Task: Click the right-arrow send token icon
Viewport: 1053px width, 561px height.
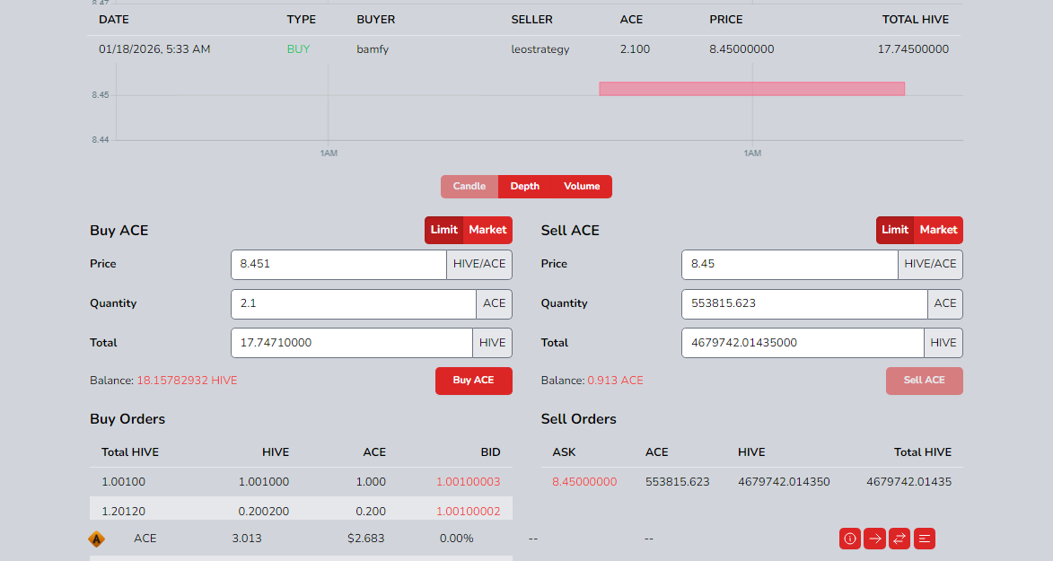Action: point(874,539)
